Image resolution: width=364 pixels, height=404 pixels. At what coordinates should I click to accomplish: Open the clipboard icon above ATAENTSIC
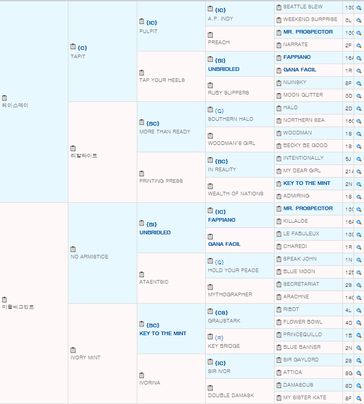(x=141, y=275)
